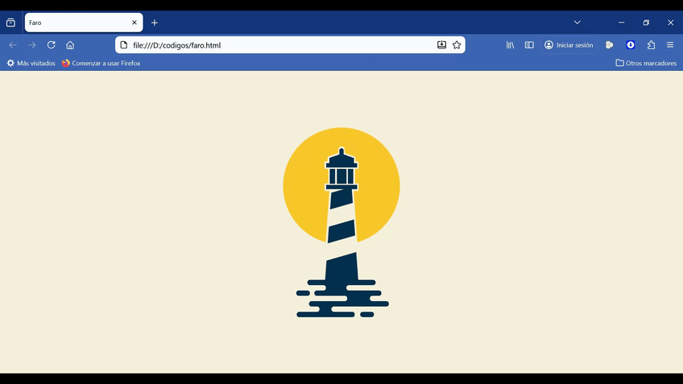Click the page info icon in address bar

click(124, 45)
